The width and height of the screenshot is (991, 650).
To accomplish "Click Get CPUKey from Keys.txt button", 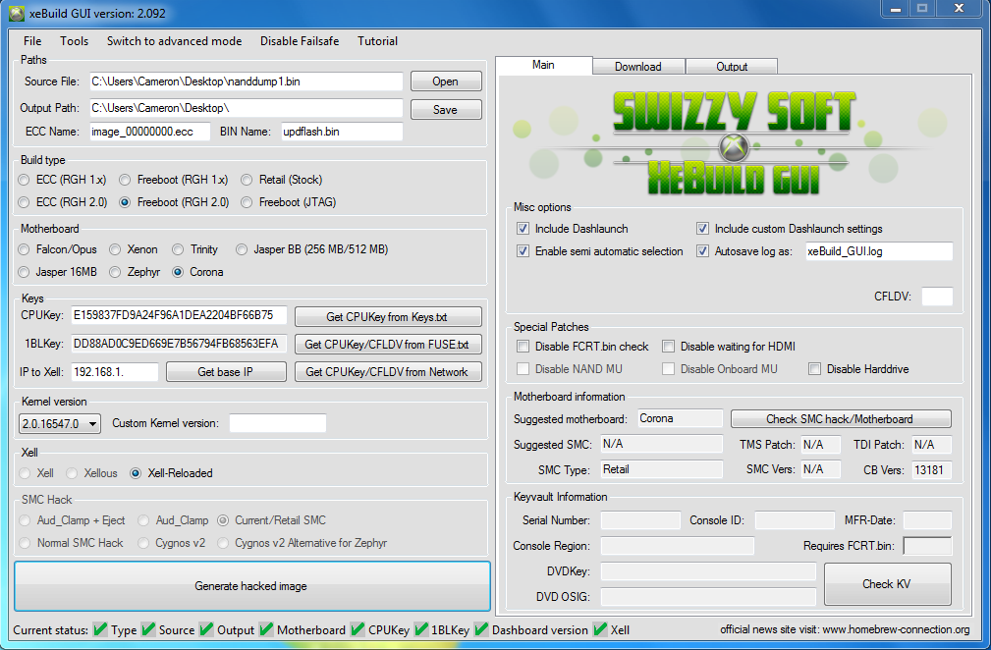I will pyautogui.click(x=389, y=316).
